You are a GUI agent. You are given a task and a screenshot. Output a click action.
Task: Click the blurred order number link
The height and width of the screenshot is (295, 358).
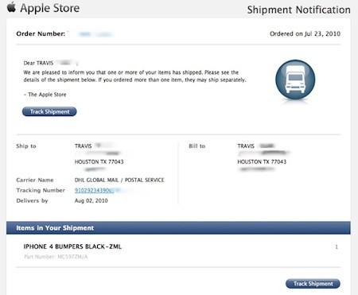(95, 34)
